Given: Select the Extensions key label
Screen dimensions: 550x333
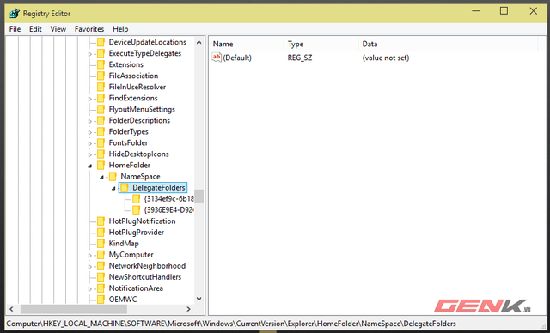Looking at the screenshot, I should pos(126,64).
